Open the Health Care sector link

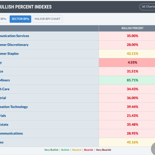[5, 89]
